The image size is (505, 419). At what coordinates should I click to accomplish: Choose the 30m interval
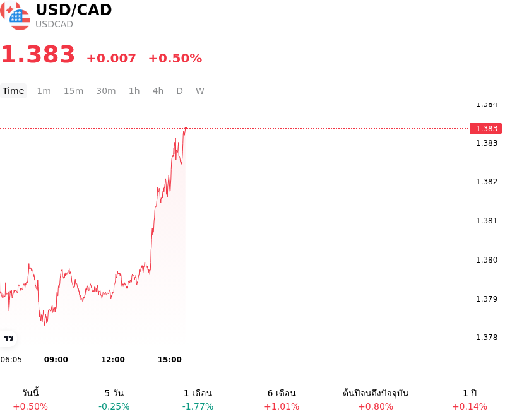tap(106, 91)
